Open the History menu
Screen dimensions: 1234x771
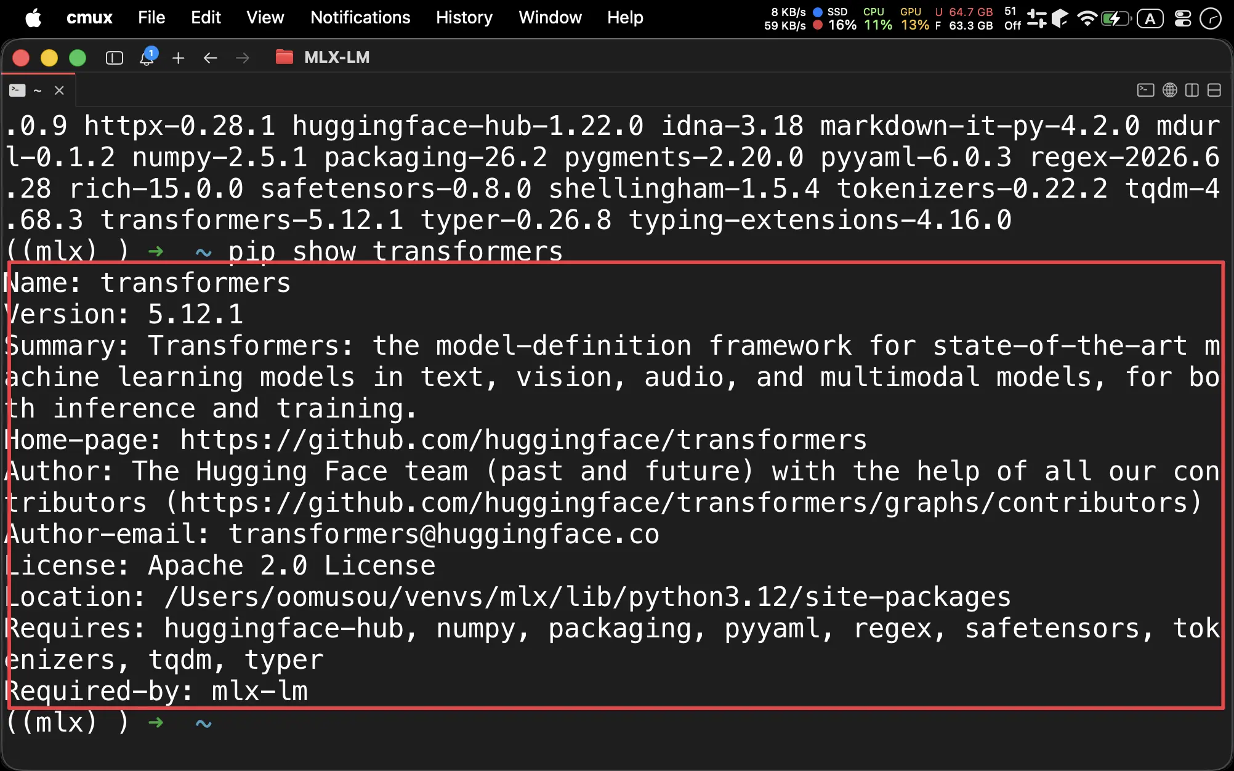coord(464,18)
